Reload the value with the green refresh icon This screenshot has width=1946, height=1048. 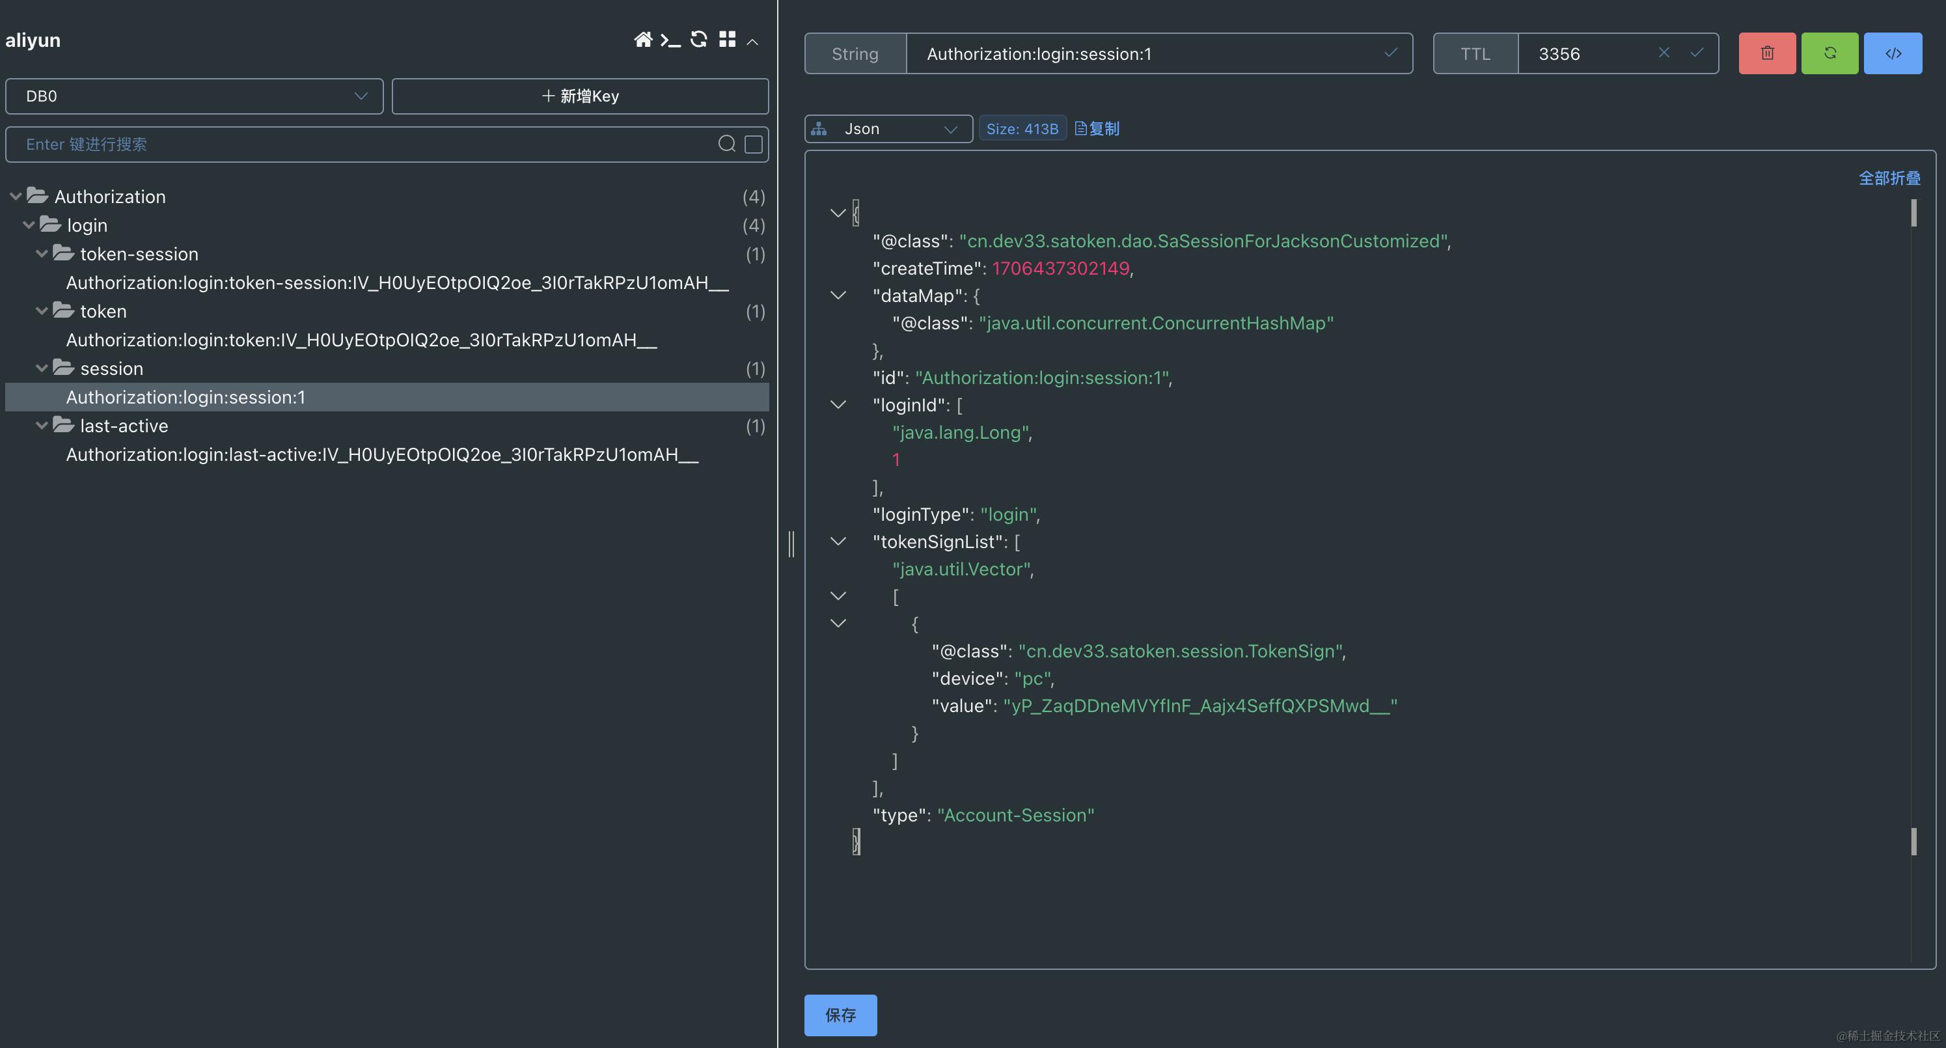pyautogui.click(x=1830, y=53)
